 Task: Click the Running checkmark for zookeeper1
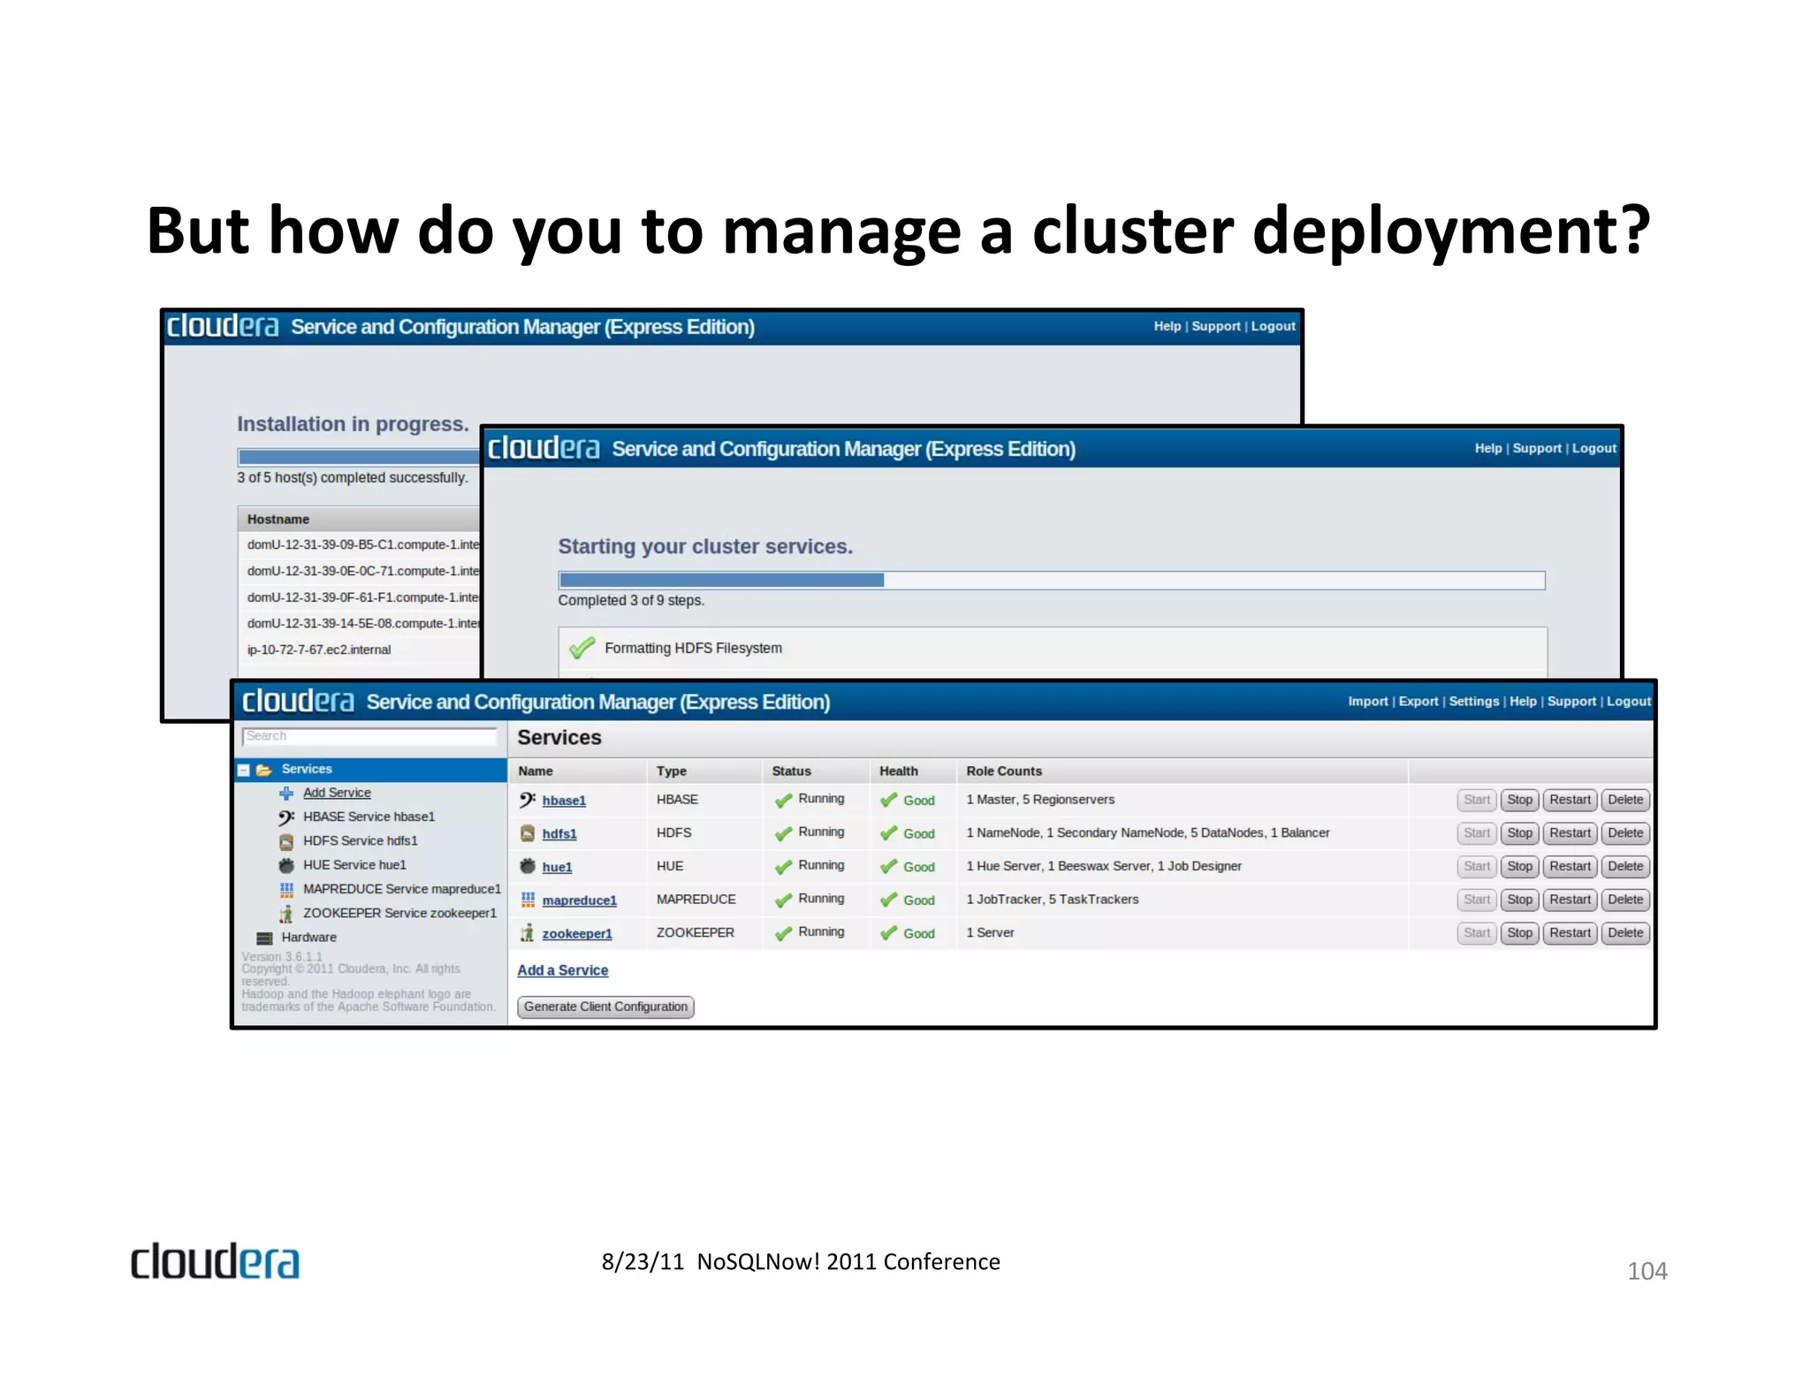pyautogui.click(x=783, y=933)
